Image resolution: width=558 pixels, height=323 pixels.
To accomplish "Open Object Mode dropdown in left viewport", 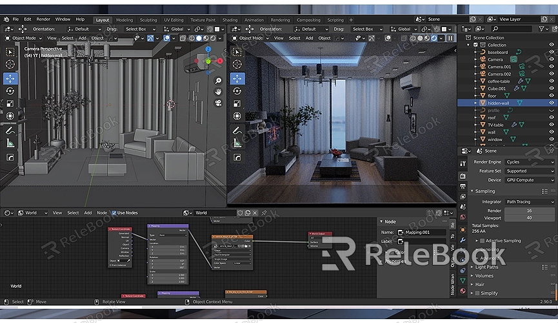I will coord(23,38).
